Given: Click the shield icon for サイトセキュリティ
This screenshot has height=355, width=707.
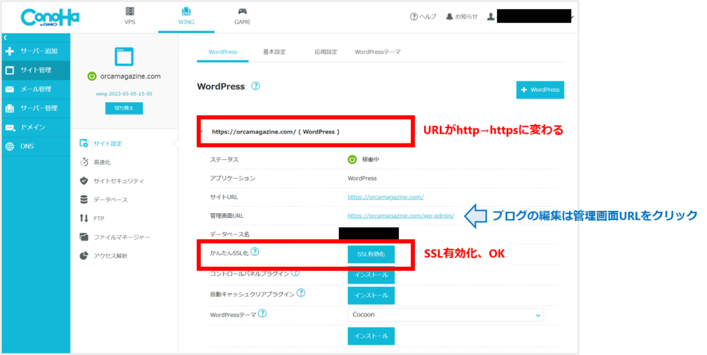Looking at the screenshot, I should tap(84, 181).
